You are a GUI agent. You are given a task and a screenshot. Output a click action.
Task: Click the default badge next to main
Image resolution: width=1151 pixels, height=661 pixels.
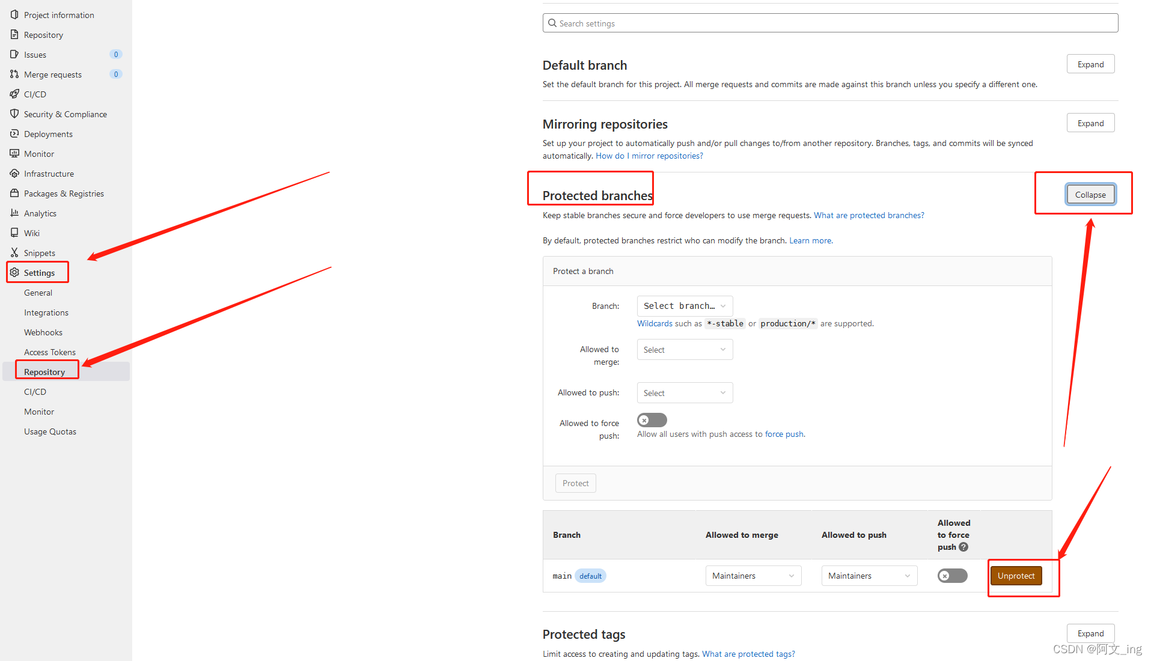[590, 576]
